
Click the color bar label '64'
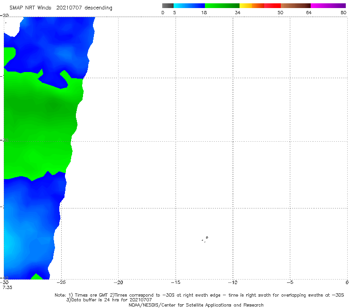click(309, 12)
